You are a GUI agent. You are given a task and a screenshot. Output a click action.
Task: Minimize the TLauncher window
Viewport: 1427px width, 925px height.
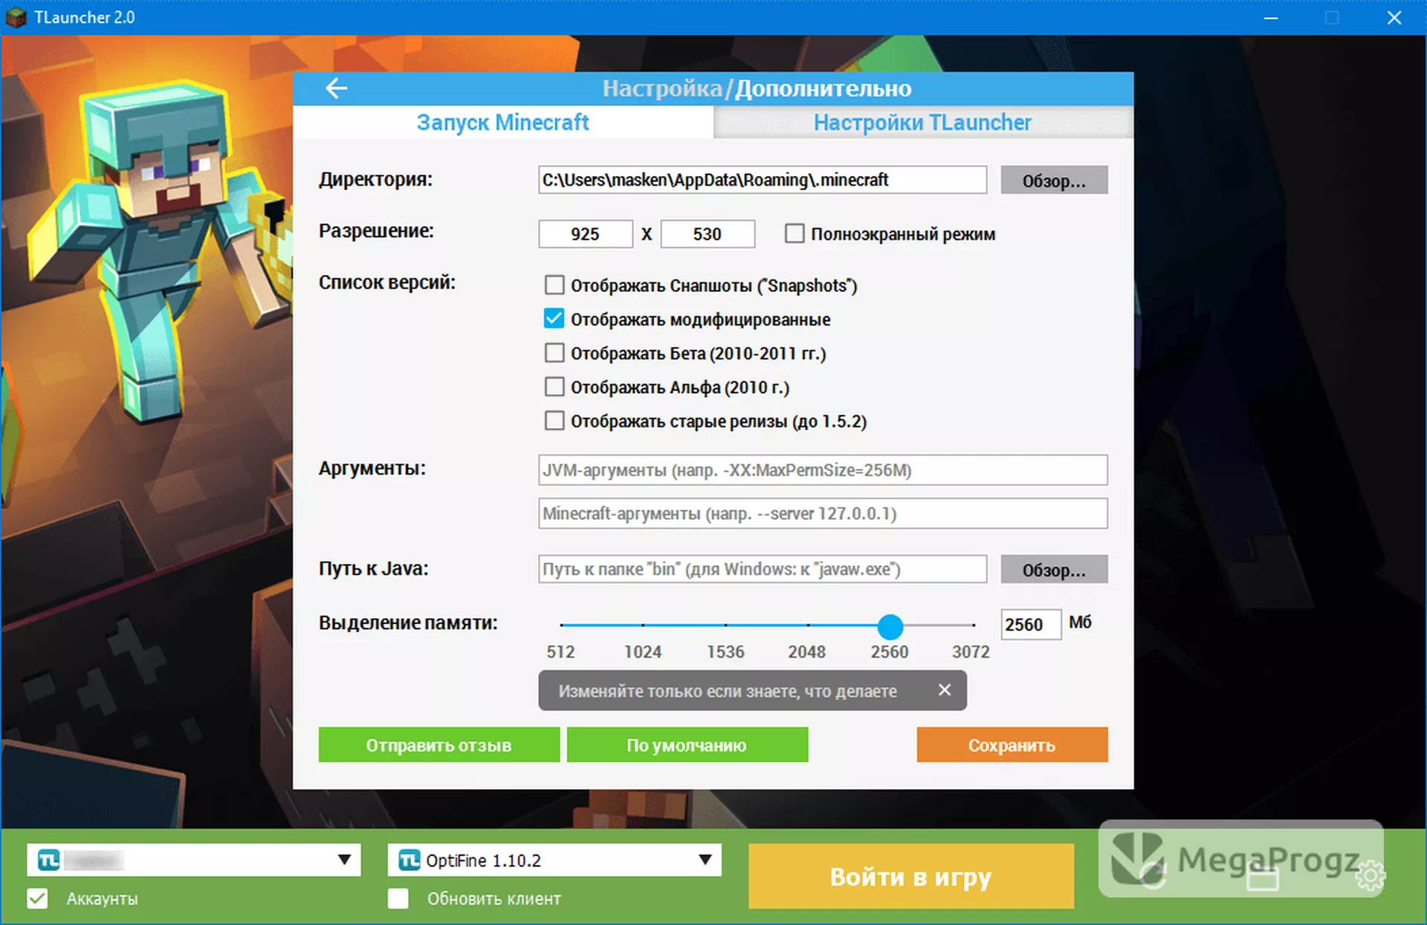[1270, 18]
